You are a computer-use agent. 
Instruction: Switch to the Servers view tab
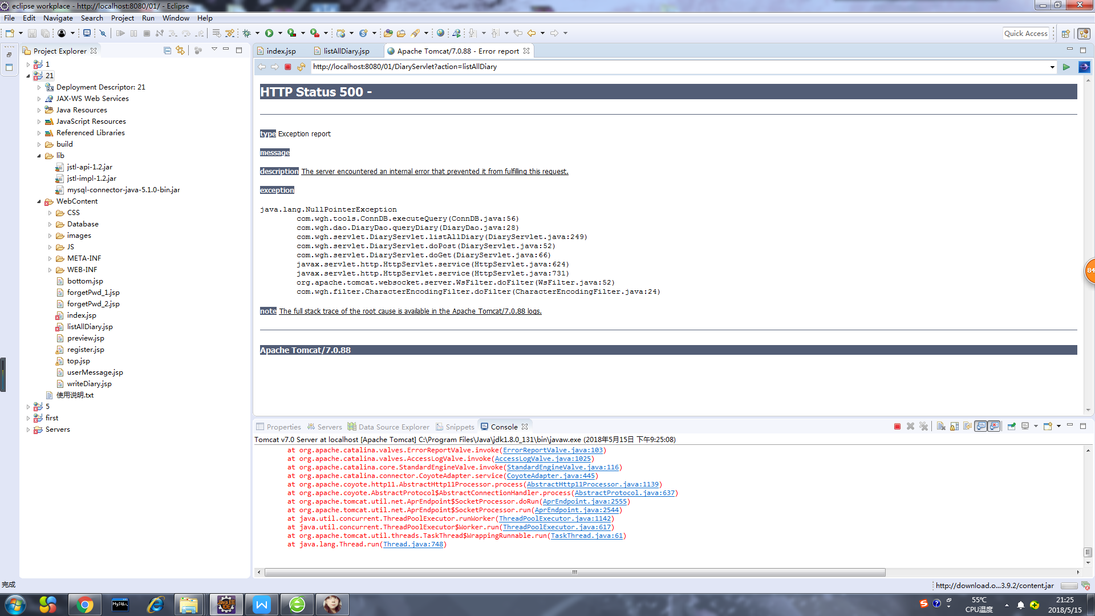325,427
